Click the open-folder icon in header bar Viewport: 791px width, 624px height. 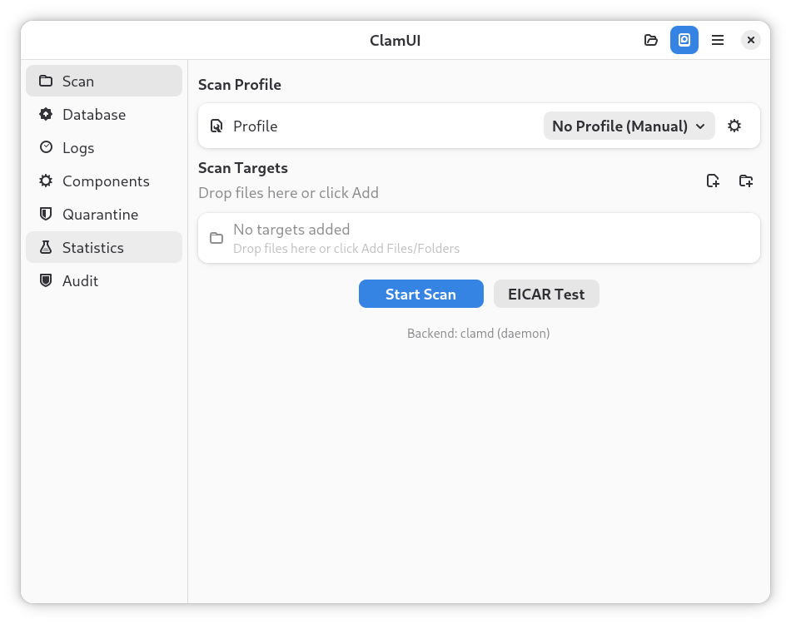651,40
